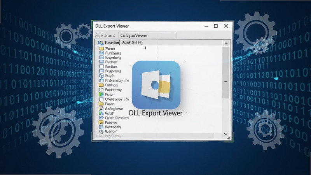Click the round icon beside Qubiew
The height and width of the screenshot is (175, 311).
coord(101,131)
